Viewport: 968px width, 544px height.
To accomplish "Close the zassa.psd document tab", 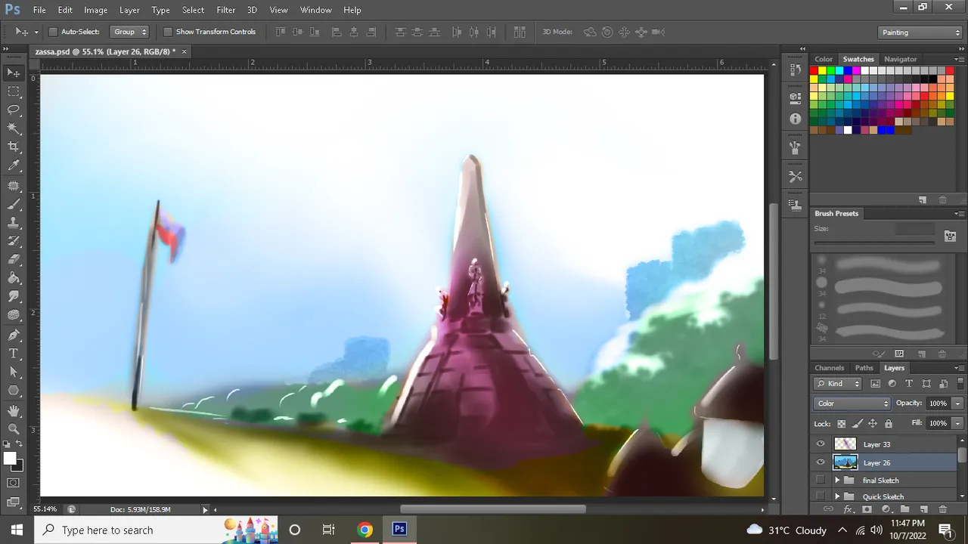I will (184, 51).
